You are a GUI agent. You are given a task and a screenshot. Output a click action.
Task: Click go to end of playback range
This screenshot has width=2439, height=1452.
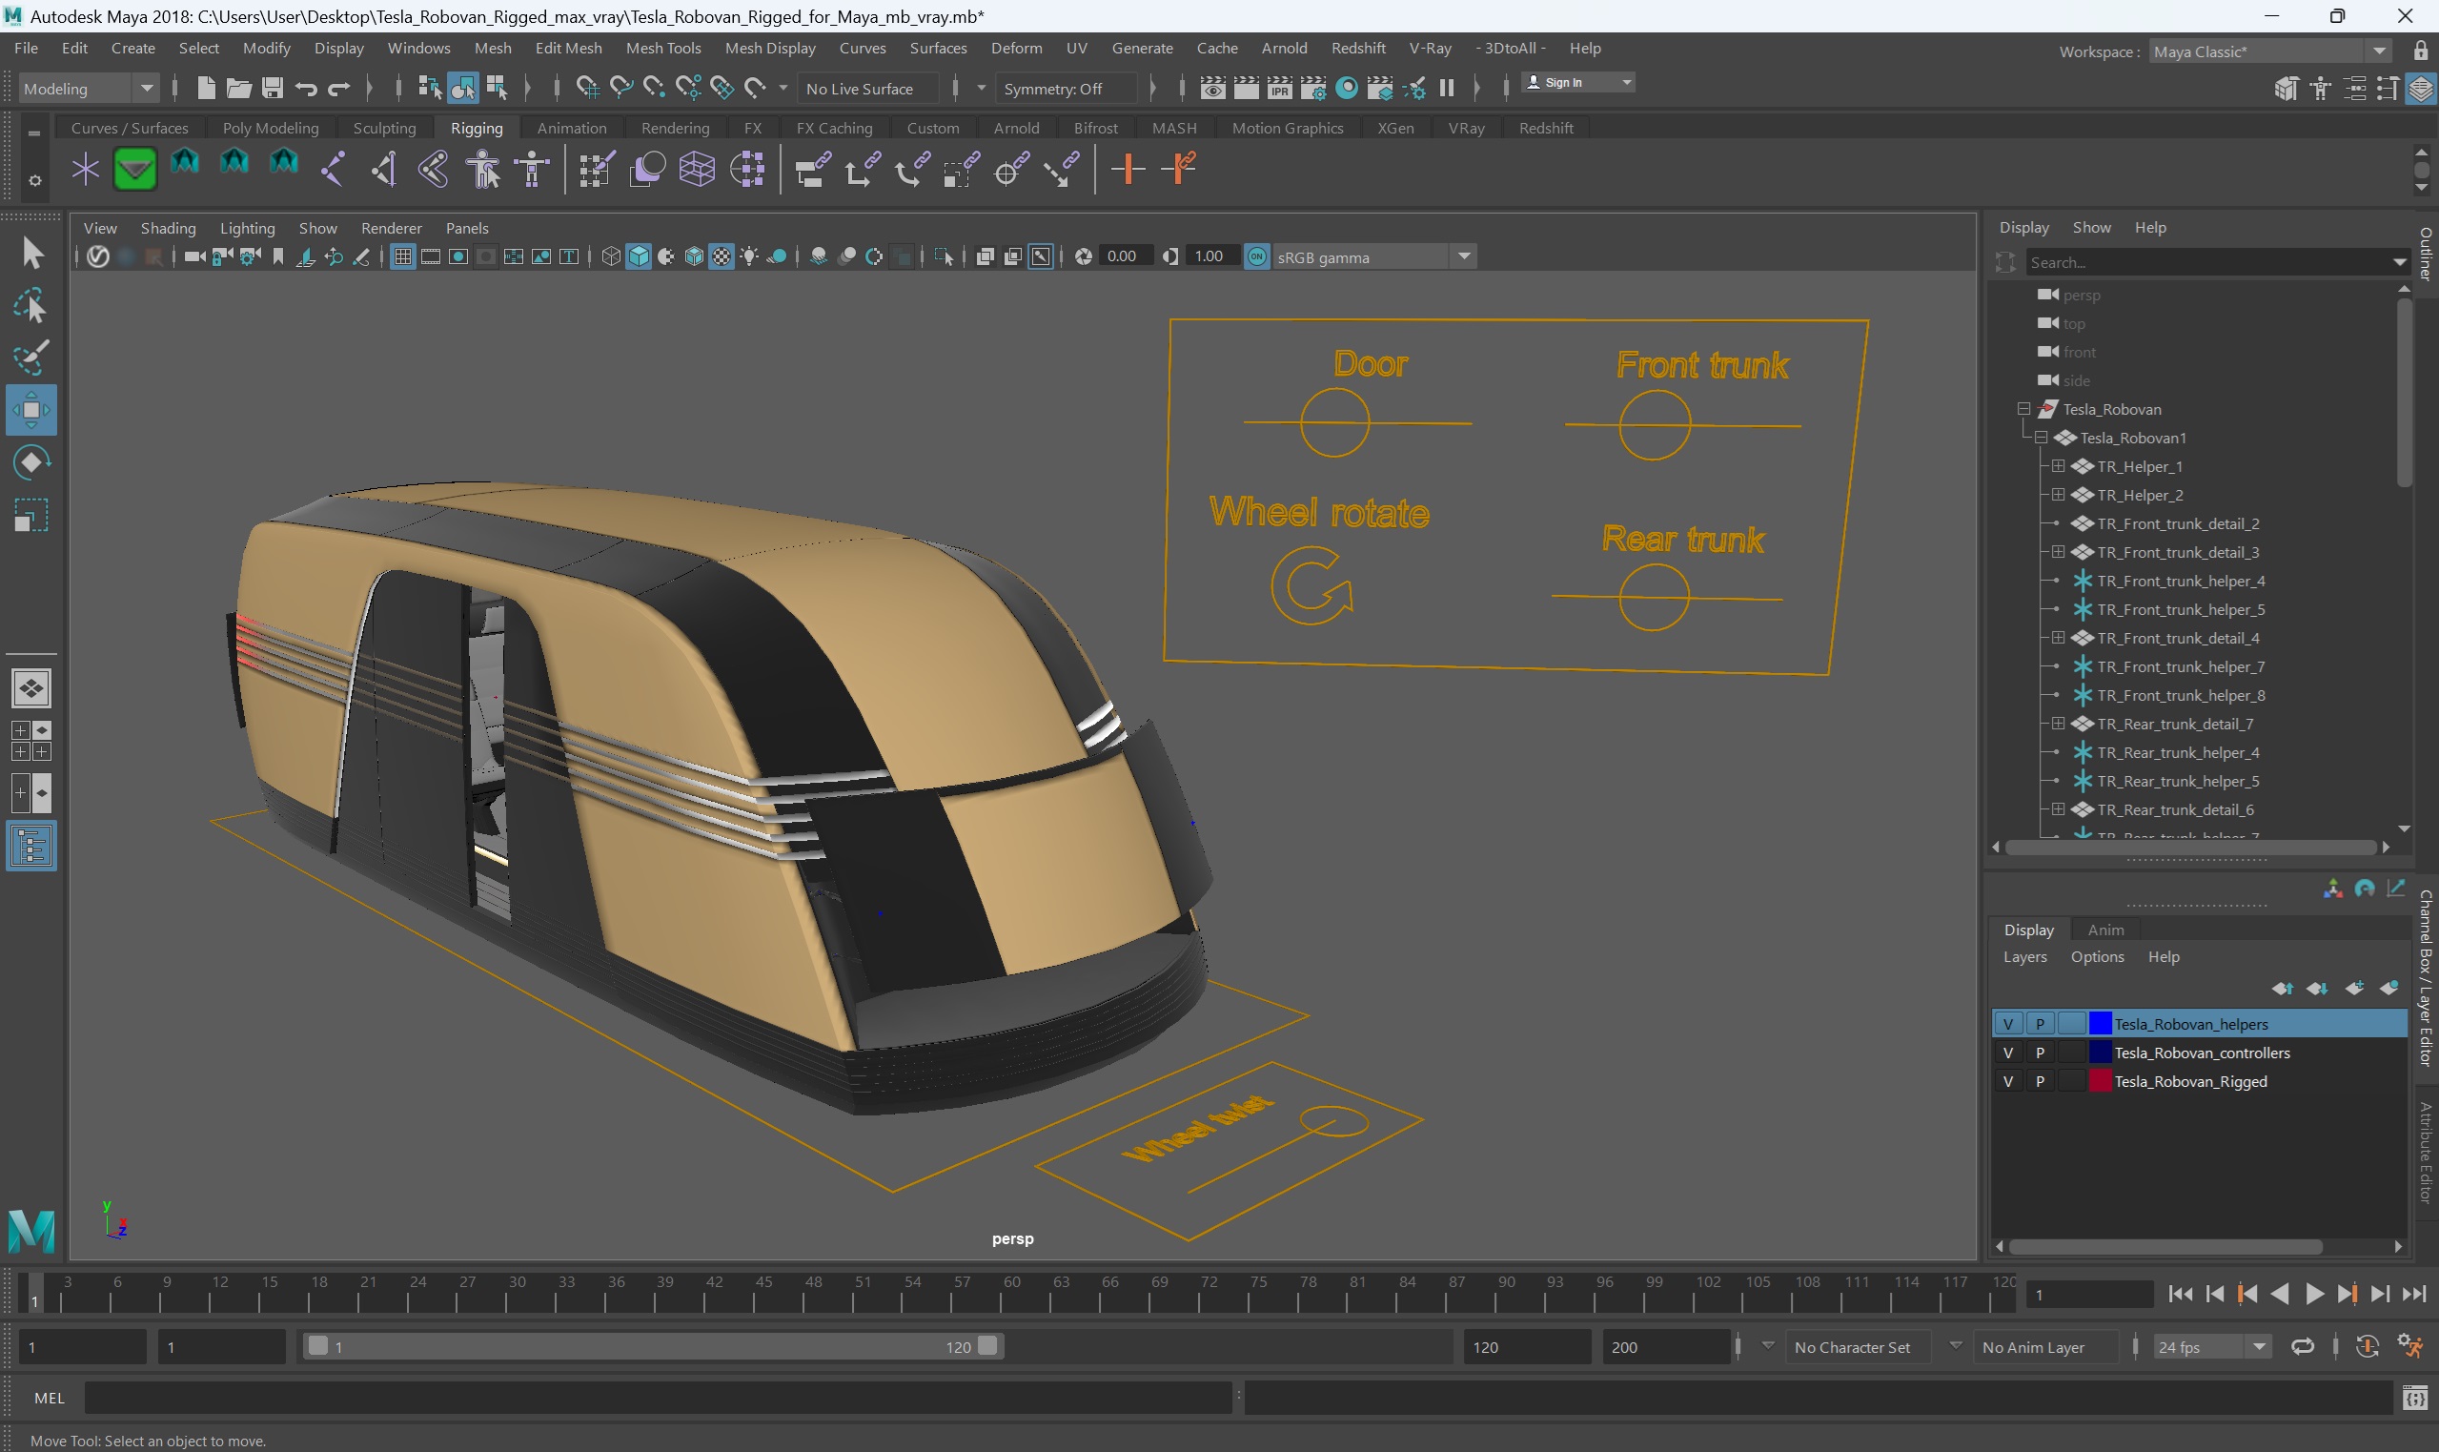pos(2414,1295)
